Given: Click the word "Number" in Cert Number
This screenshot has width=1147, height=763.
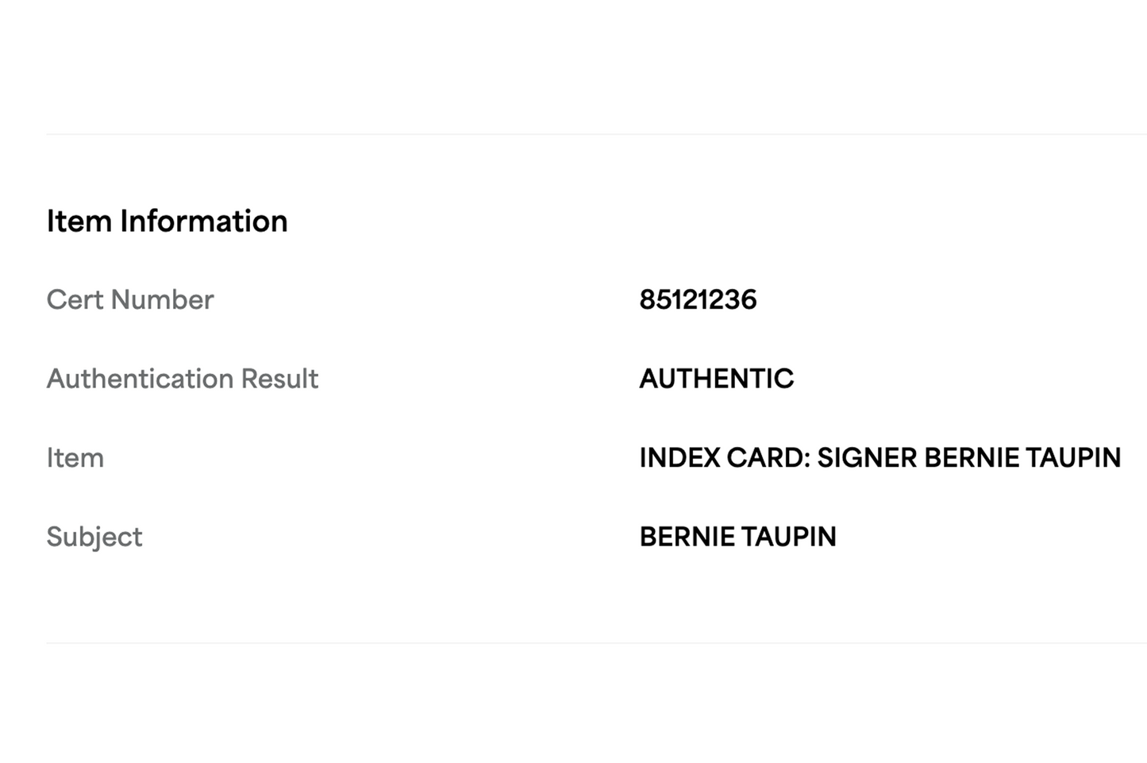Looking at the screenshot, I should pyautogui.click(x=162, y=299).
